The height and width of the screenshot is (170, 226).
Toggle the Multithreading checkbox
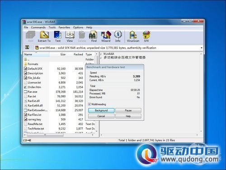[89, 104]
